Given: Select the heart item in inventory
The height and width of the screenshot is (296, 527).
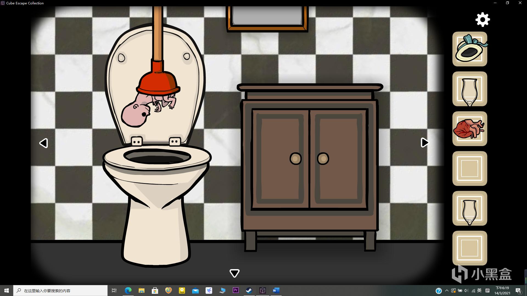Looking at the screenshot, I should tap(470, 129).
